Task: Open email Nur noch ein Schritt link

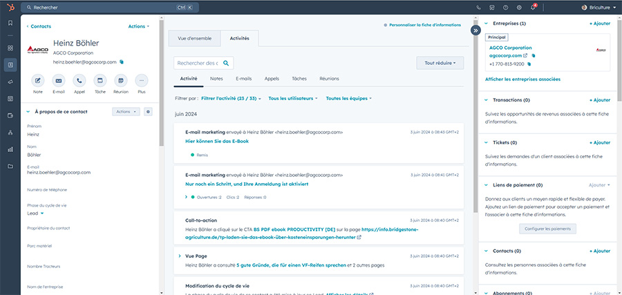Action: point(247,184)
